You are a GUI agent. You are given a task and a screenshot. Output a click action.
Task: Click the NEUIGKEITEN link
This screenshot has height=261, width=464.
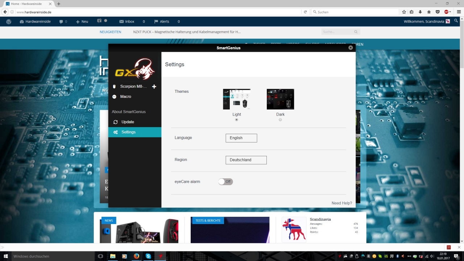(x=110, y=32)
